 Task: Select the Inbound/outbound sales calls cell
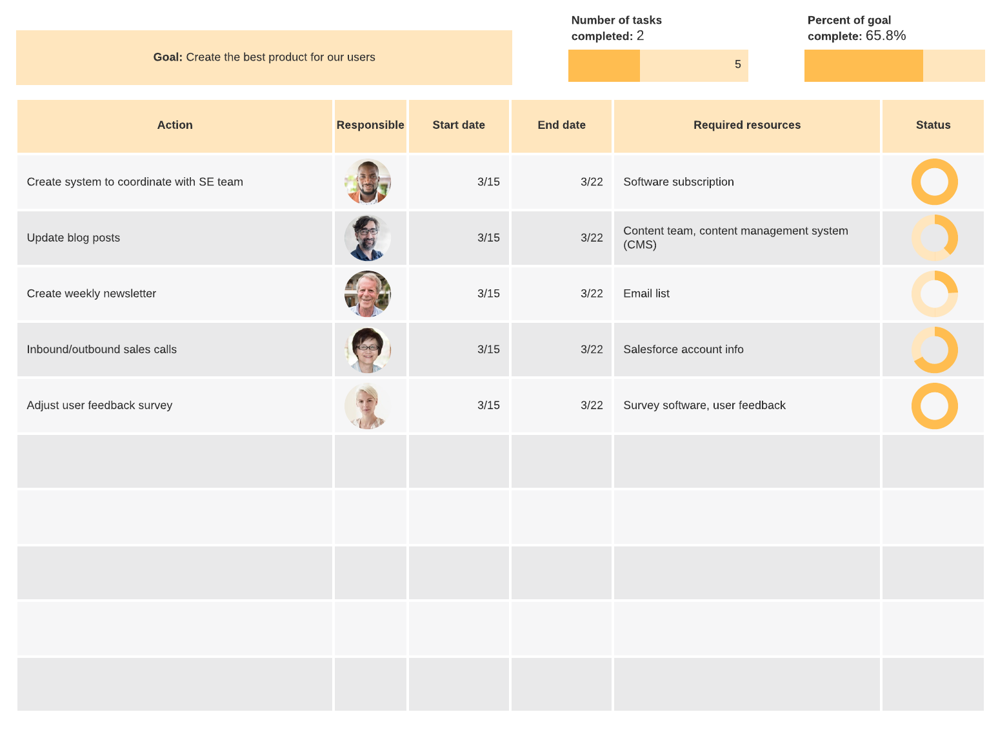175,350
